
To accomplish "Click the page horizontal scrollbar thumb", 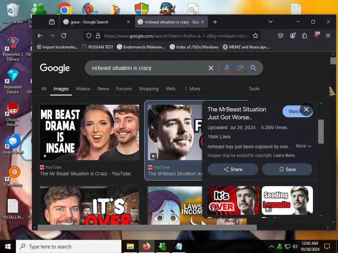I will pyautogui.click(x=147, y=227).
